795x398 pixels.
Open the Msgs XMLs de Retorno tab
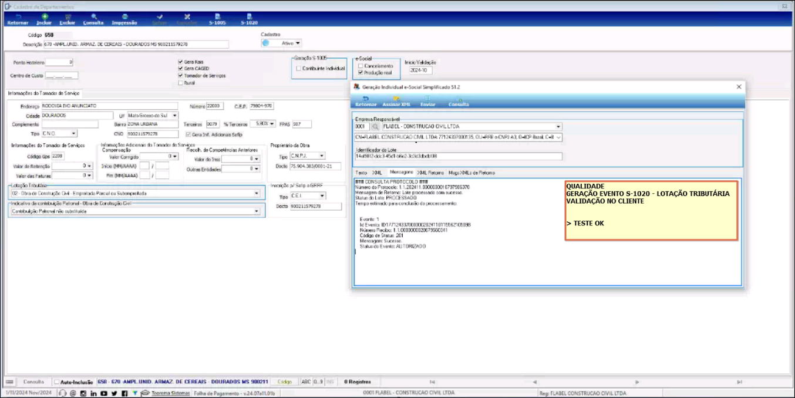471,173
